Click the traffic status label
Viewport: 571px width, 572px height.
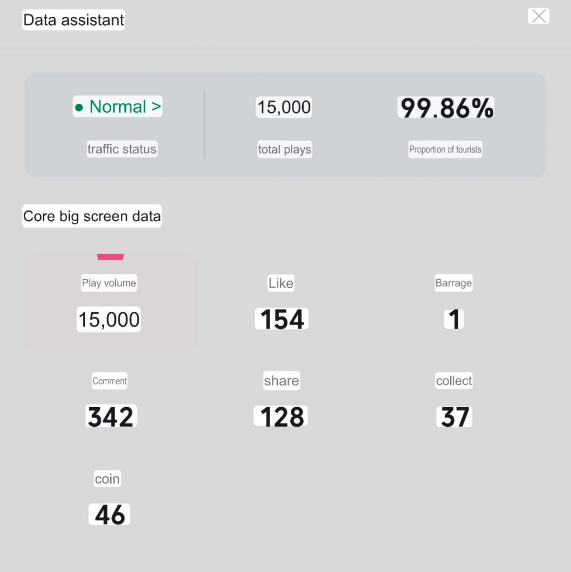click(x=122, y=149)
